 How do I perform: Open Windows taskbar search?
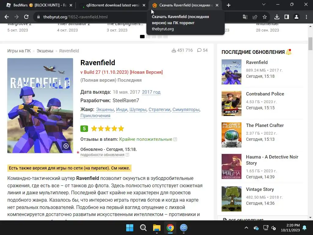[x=143, y=228]
